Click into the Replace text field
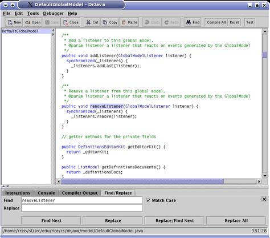Image resolution: width=270 pixels, height=238 pixels. coord(82,208)
